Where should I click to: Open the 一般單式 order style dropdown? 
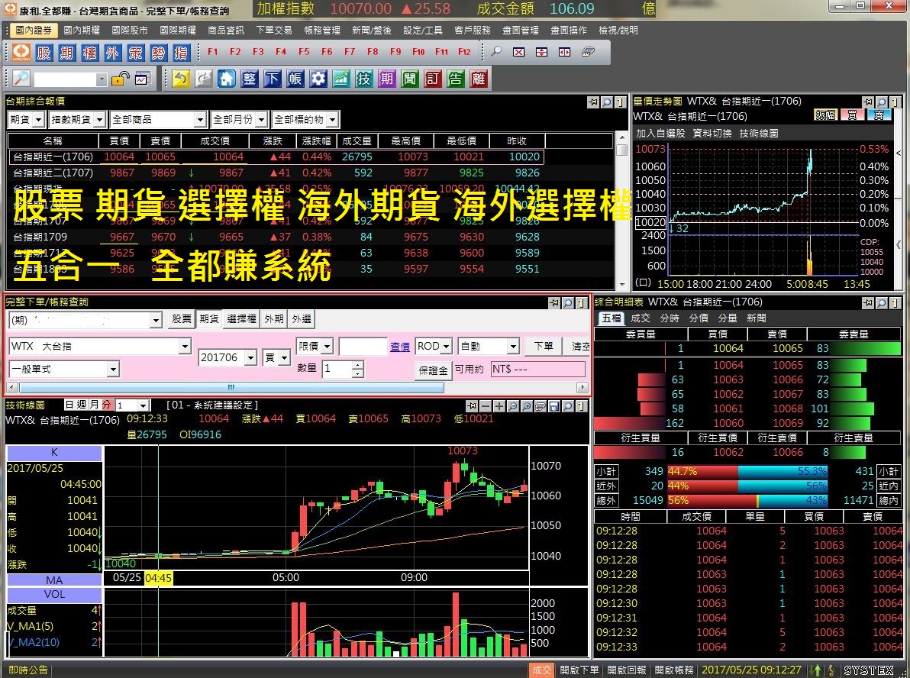(x=112, y=370)
